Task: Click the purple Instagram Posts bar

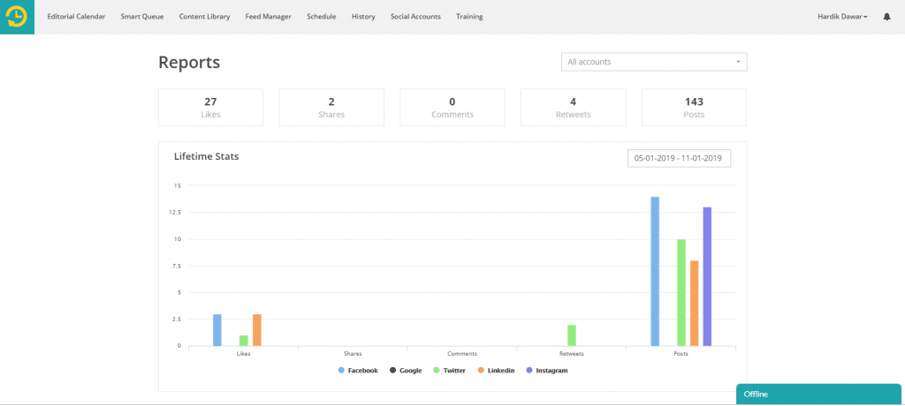Action: pyautogui.click(x=707, y=277)
